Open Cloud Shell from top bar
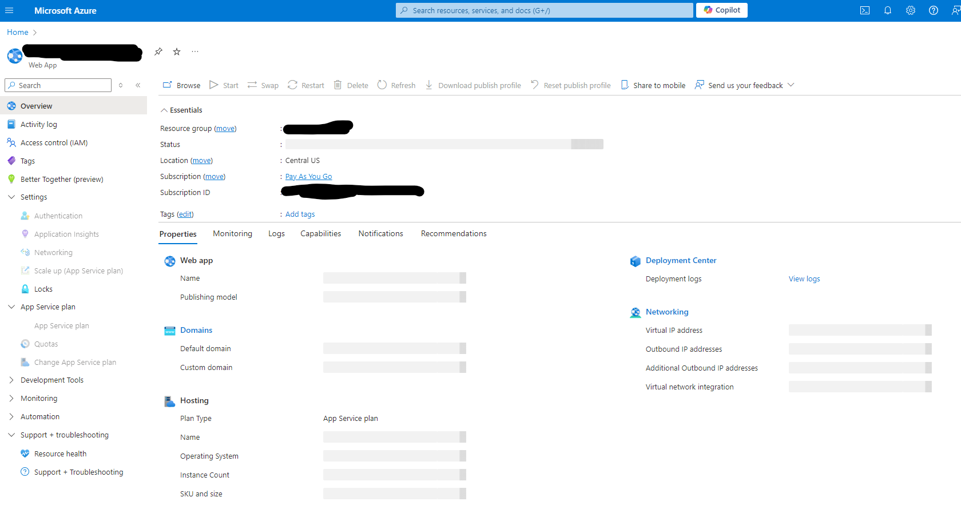The width and height of the screenshot is (961, 521). pos(865,10)
